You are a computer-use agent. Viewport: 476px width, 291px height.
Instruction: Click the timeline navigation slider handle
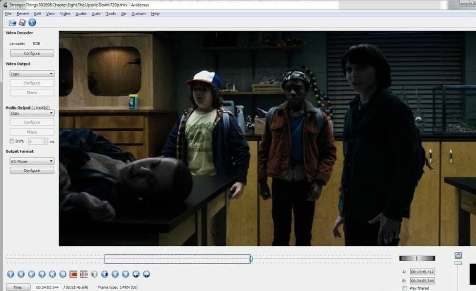[x=251, y=259]
